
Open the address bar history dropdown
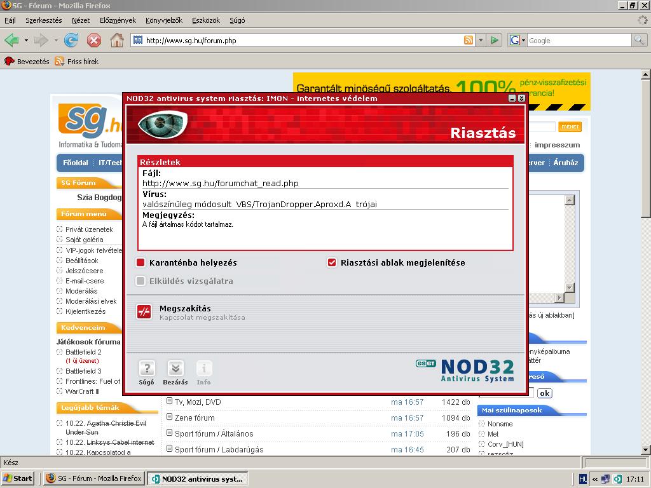[x=481, y=41]
